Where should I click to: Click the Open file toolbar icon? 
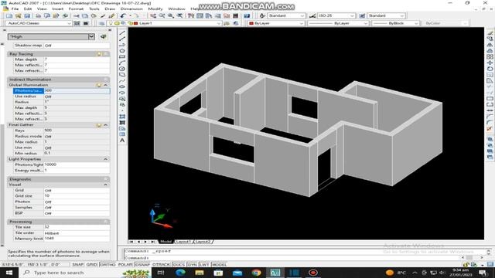point(18,15)
